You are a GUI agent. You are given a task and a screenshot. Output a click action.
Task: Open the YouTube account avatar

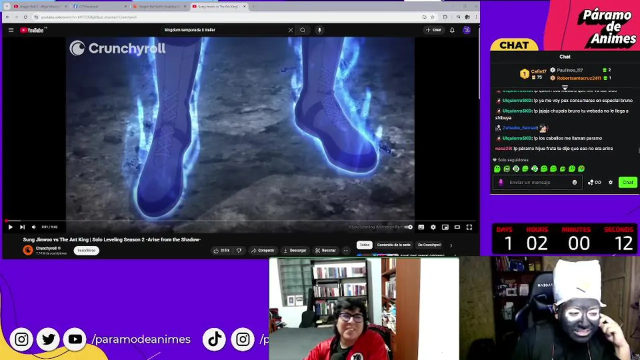point(466,30)
